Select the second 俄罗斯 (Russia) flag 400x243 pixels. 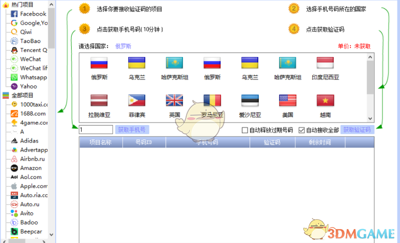[212, 63]
